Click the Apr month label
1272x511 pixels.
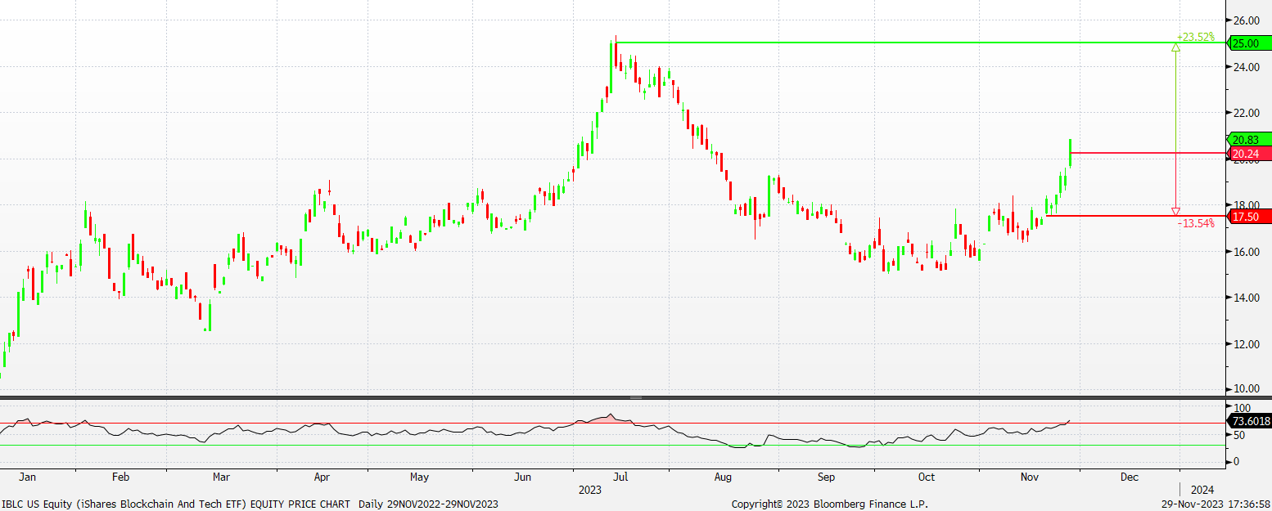(x=321, y=477)
